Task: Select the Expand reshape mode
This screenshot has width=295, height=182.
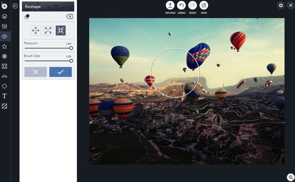Action: click(48, 31)
